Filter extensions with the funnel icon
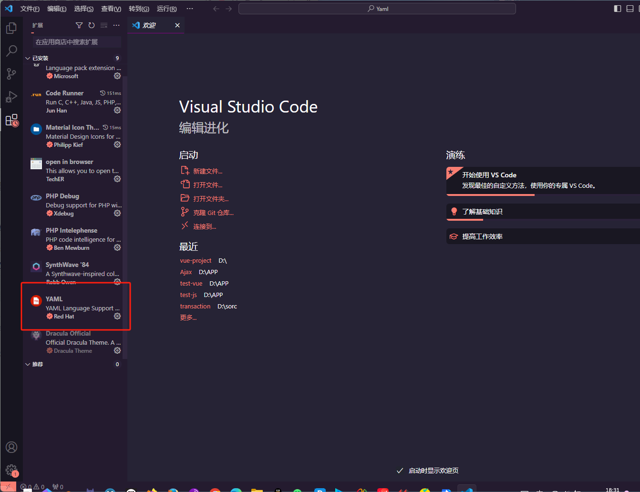This screenshot has width=640, height=492. [x=79, y=25]
